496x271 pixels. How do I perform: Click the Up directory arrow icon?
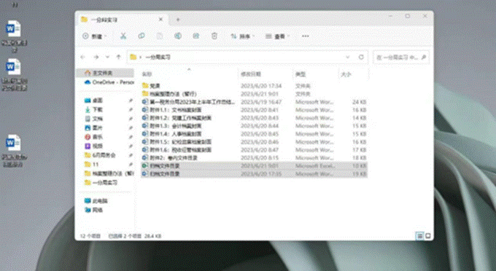[119, 57]
